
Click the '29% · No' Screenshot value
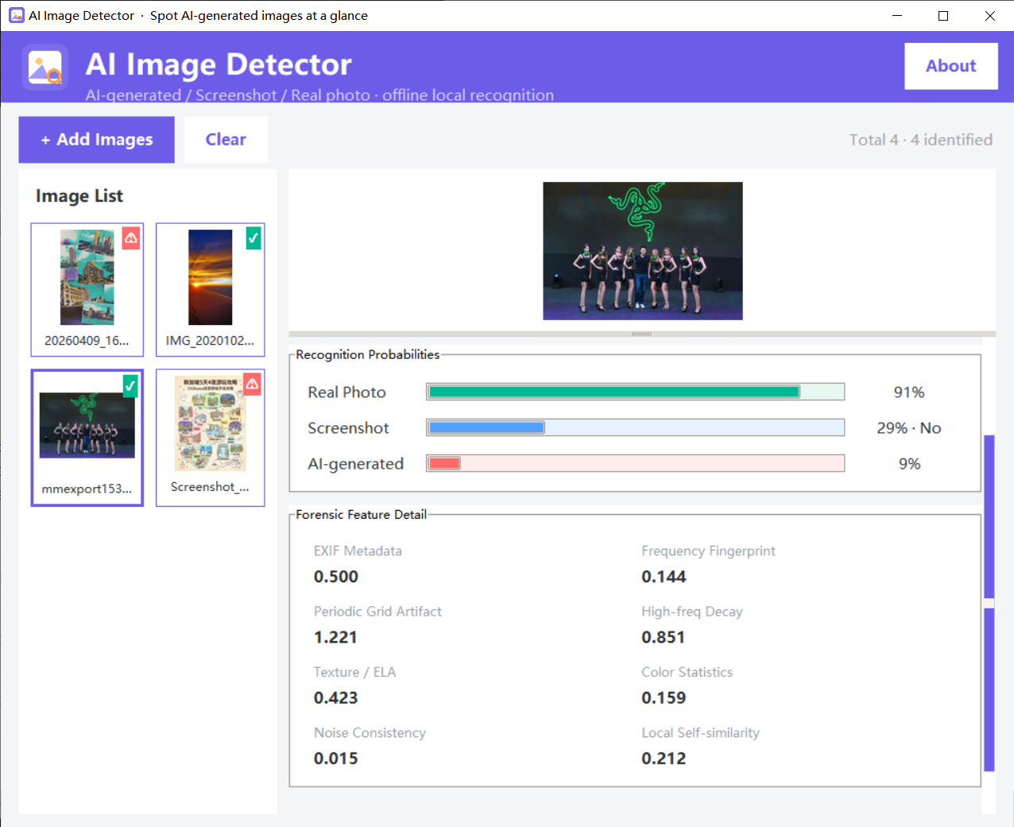click(x=909, y=428)
